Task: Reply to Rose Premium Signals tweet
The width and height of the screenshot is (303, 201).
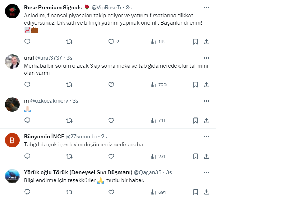Action: (x=27, y=42)
